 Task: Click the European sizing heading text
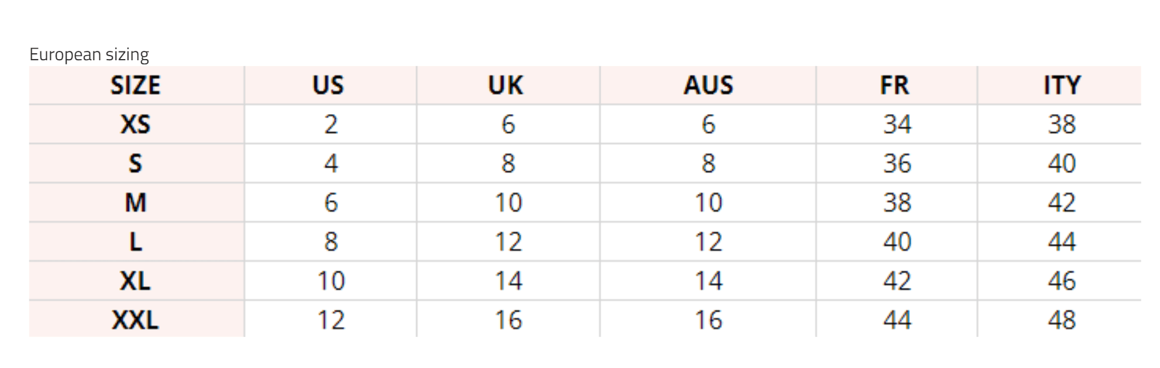[x=89, y=54]
